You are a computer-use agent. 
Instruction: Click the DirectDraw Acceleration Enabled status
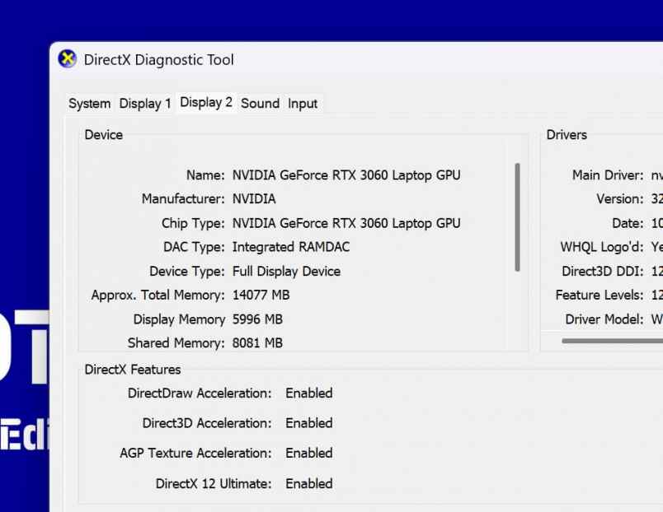pyautogui.click(x=309, y=393)
